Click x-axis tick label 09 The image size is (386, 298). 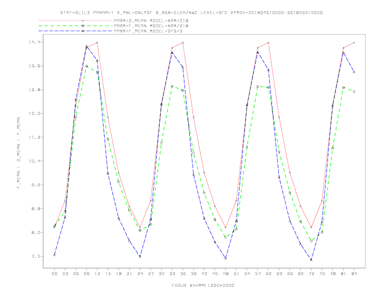86,274
